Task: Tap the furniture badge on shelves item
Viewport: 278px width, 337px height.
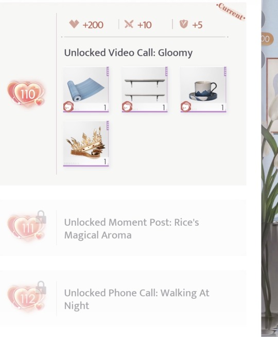Action: tap(127, 107)
